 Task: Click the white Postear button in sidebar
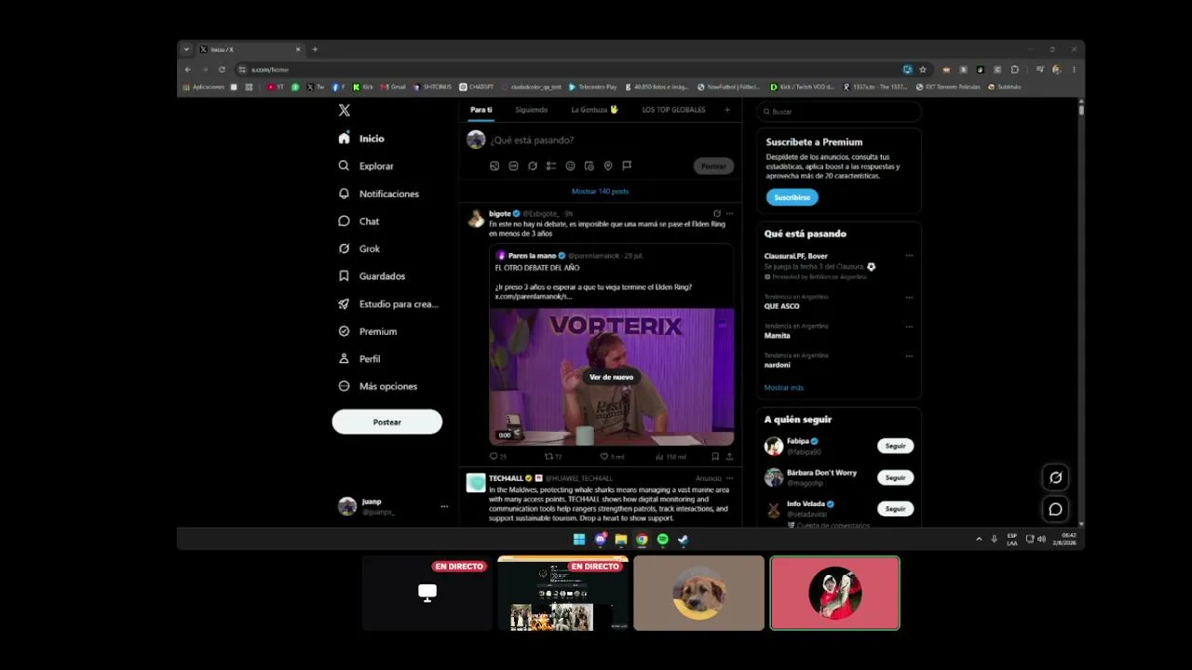pos(387,422)
